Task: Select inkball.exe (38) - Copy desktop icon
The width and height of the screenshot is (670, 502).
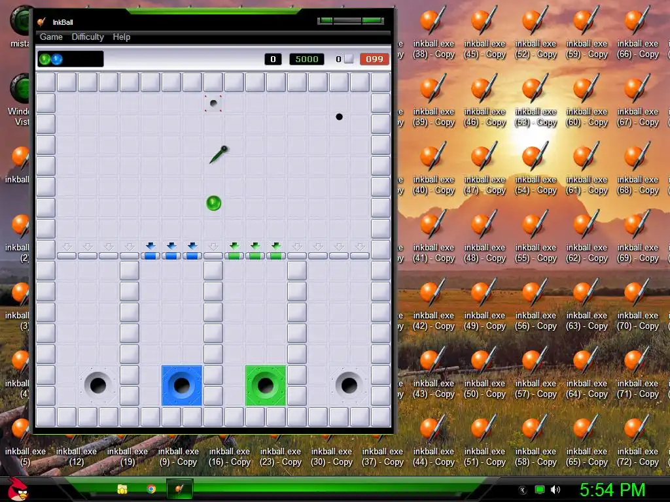Action: [433, 31]
